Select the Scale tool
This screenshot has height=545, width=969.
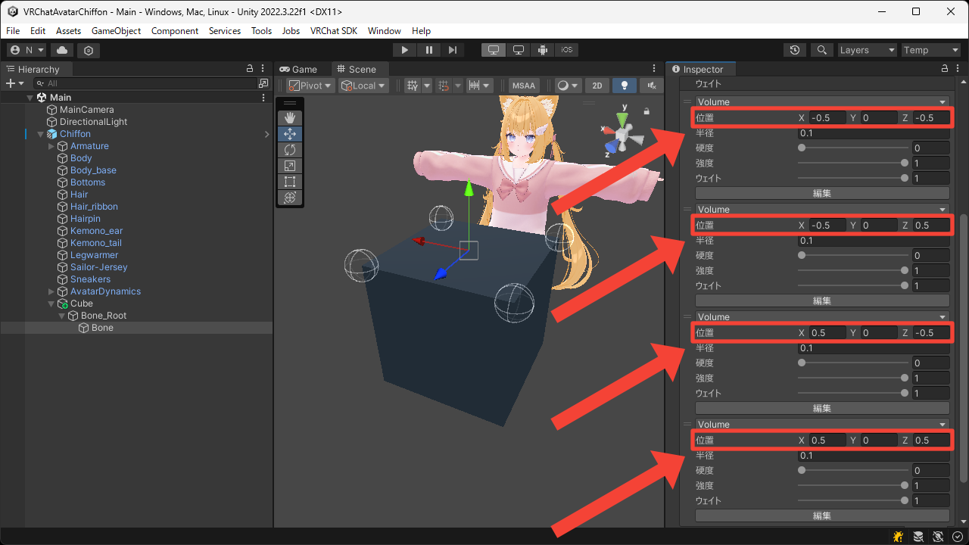click(x=290, y=166)
